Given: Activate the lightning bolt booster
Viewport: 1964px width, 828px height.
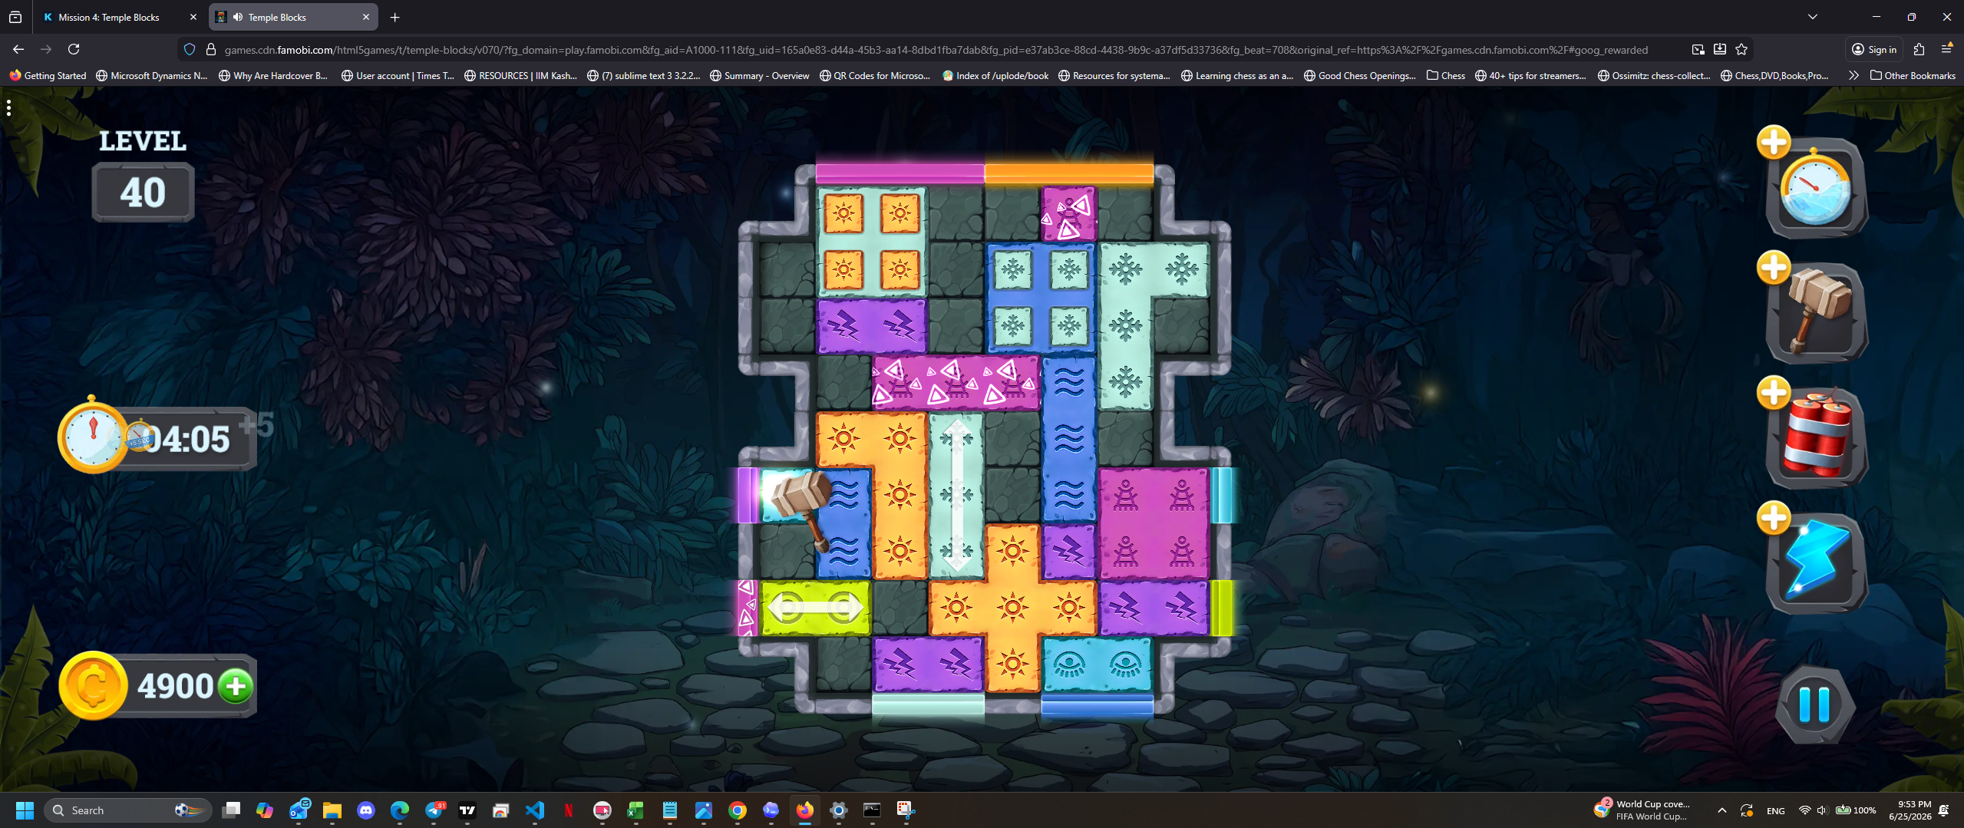Looking at the screenshot, I should pos(1816,564).
